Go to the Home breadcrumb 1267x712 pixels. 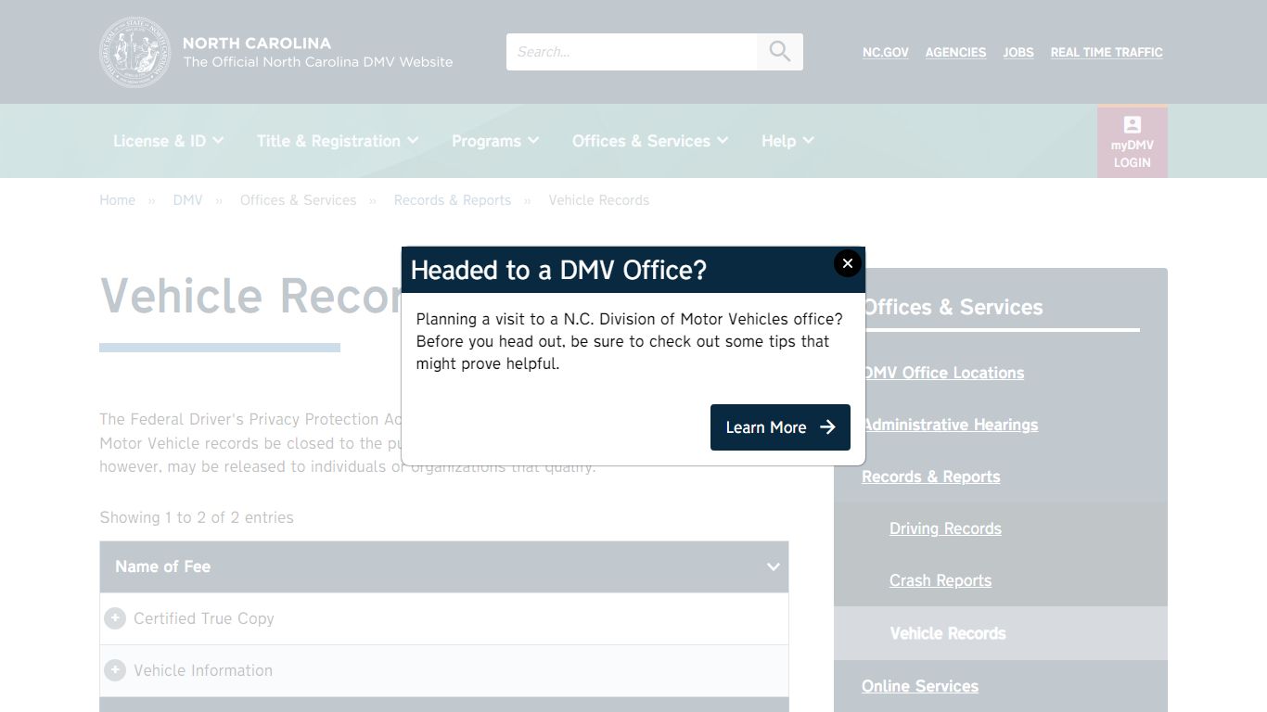[117, 200]
